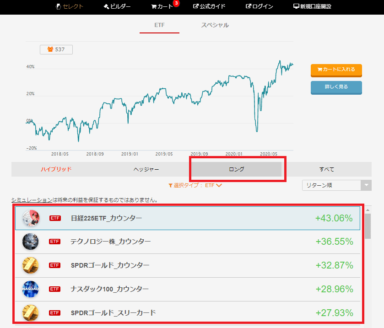Select the ロング category tab
This screenshot has width=384, height=328.
pyautogui.click(x=236, y=169)
